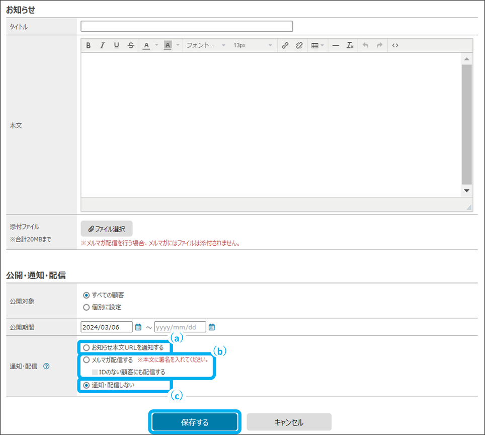Enable IDのない顧客にも配信する checkbox
485x435 pixels.
(x=95, y=372)
